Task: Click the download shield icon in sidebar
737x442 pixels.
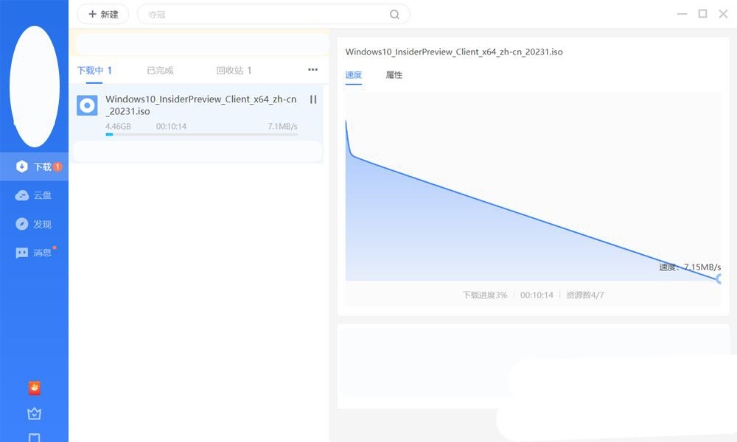Action: (x=21, y=166)
